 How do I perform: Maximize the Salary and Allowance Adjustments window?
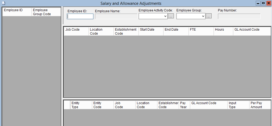(x=263, y=3)
